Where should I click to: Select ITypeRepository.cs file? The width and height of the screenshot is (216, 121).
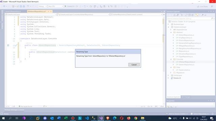186,56
